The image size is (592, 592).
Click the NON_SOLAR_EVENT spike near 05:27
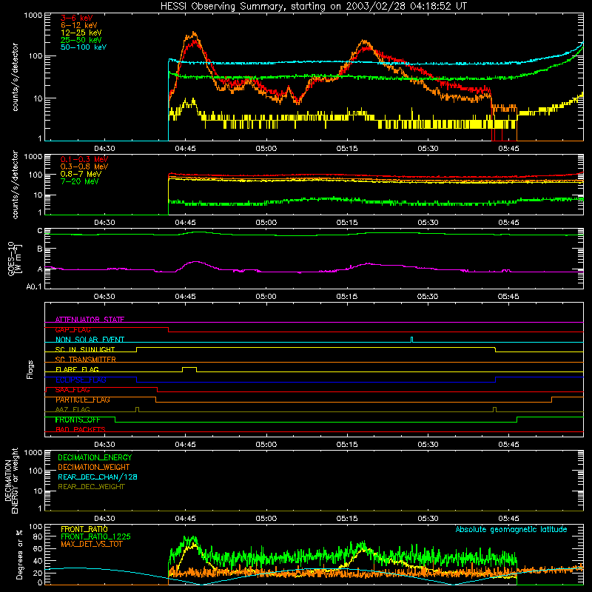pos(411,339)
